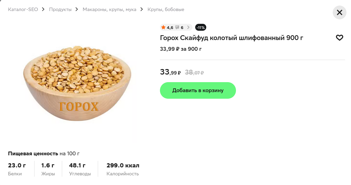Close the product card with X button
This screenshot has height=185, width=351.
point(339,13)
